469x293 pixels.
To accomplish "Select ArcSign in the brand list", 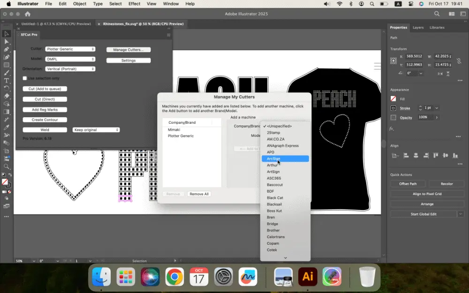I will click(285, 159).
